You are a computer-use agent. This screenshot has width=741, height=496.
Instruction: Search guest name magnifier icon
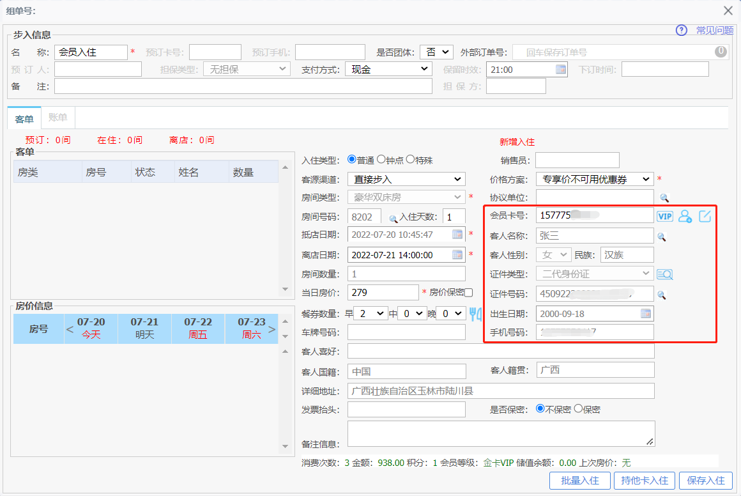[x=662, y=236]
